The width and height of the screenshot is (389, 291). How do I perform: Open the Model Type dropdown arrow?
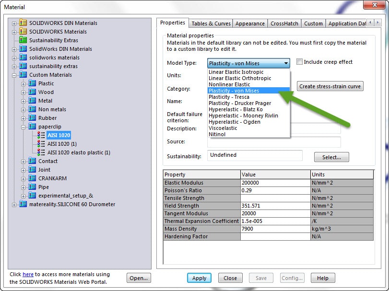286,63
